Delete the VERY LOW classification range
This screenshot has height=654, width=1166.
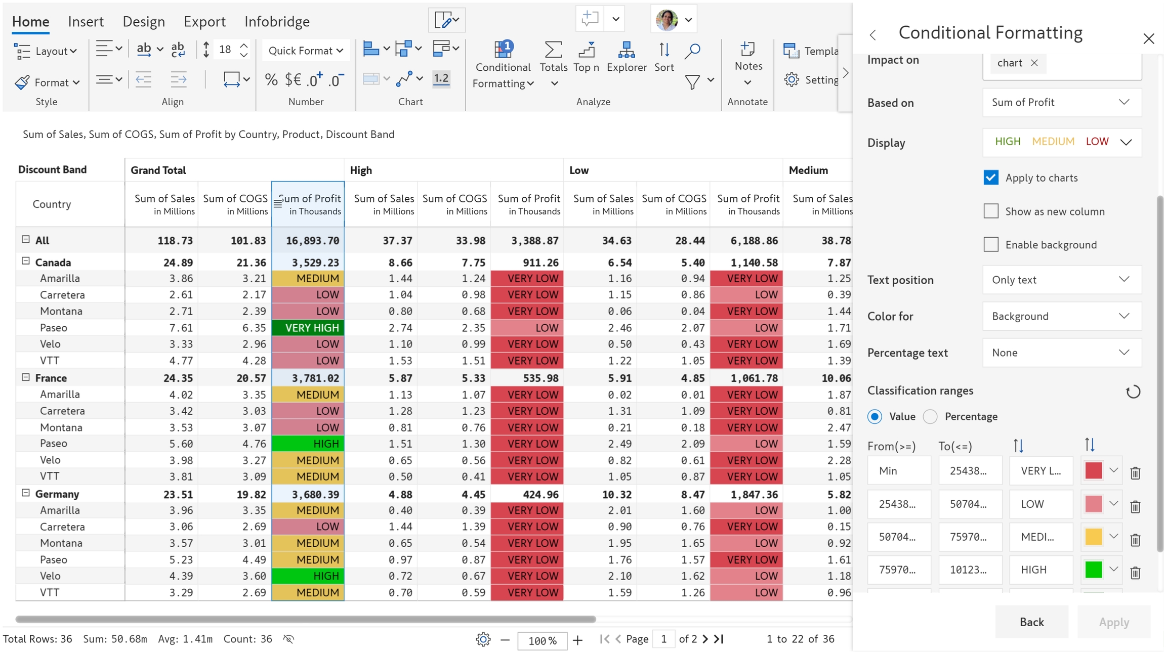click(1135, 472)
